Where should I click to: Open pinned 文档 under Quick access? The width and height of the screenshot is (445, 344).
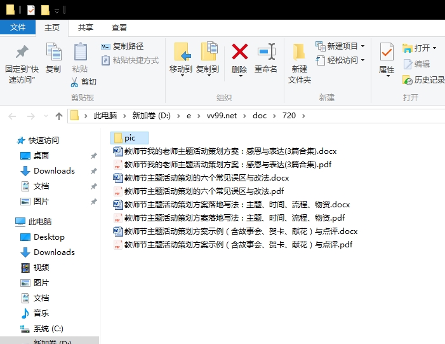click(35, 186)
